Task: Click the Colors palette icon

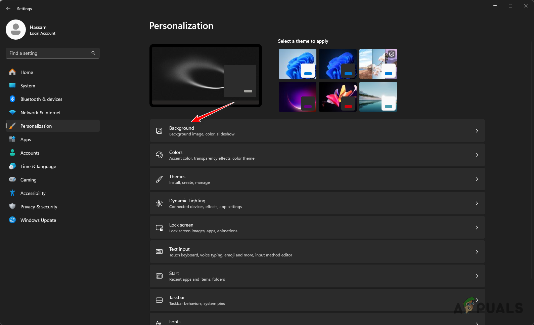Action: [159, 155]
